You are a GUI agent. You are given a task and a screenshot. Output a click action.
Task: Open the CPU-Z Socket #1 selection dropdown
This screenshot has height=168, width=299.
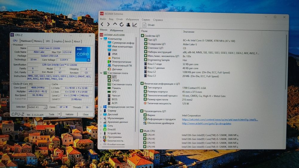pos(37,107)
